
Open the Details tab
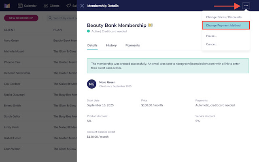pos(92,45)
